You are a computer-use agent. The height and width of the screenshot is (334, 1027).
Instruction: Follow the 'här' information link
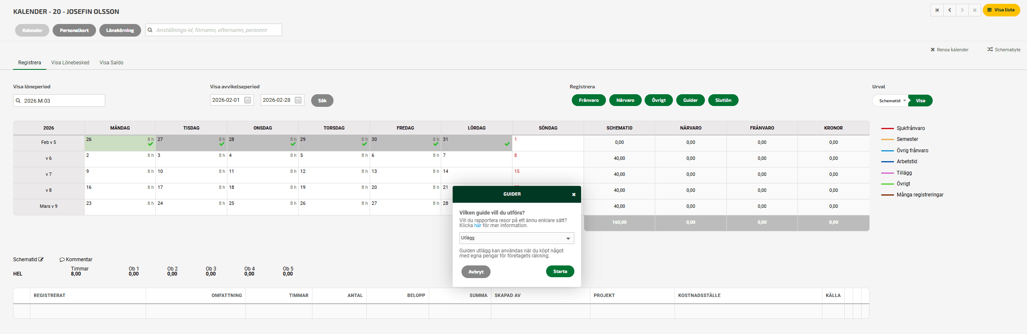coord(477,225)
